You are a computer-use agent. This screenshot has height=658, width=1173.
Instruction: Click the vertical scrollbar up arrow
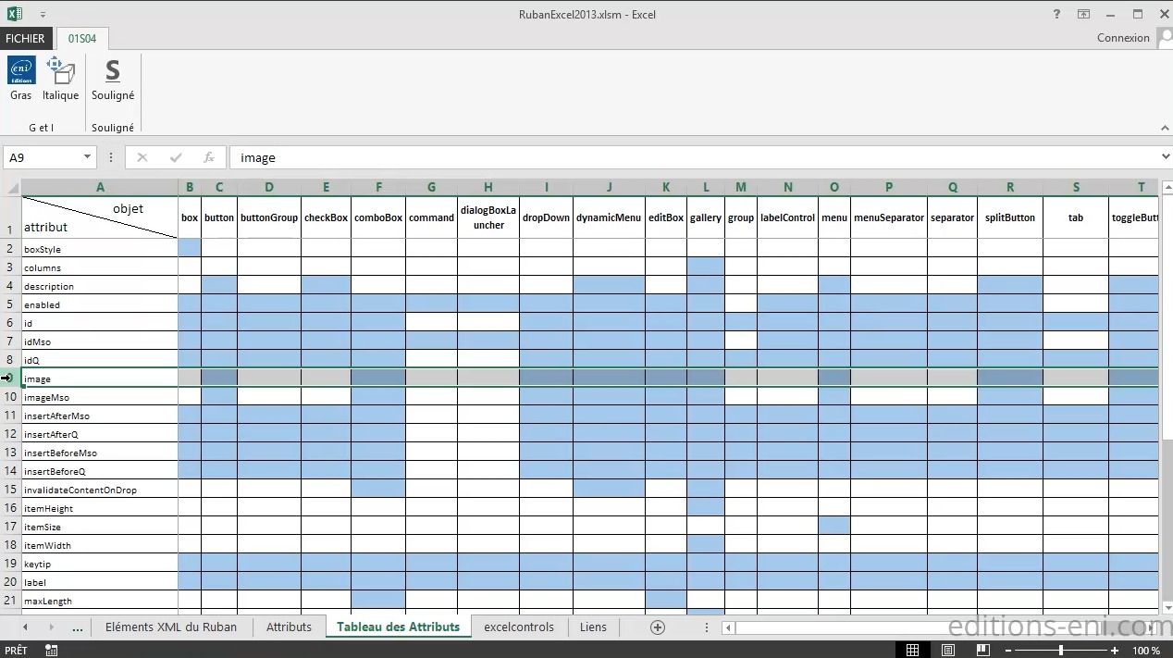[1166, 187]
